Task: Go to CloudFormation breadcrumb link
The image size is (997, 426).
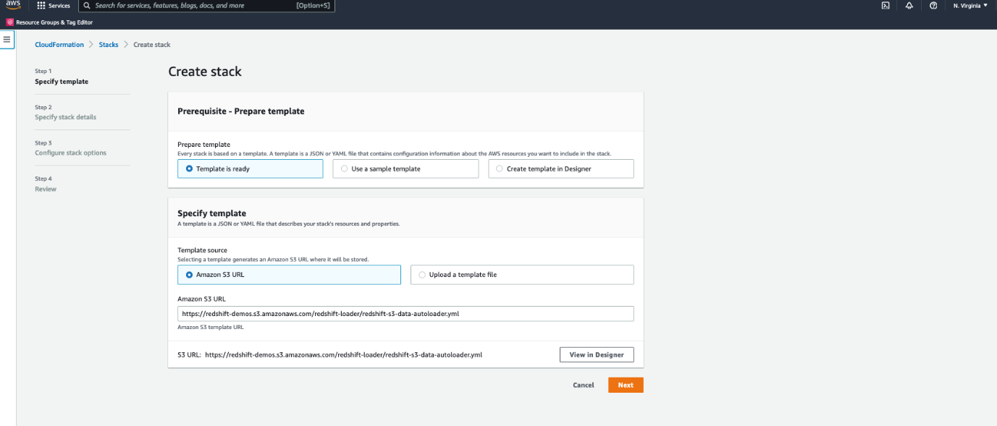Action: (59, 45)
